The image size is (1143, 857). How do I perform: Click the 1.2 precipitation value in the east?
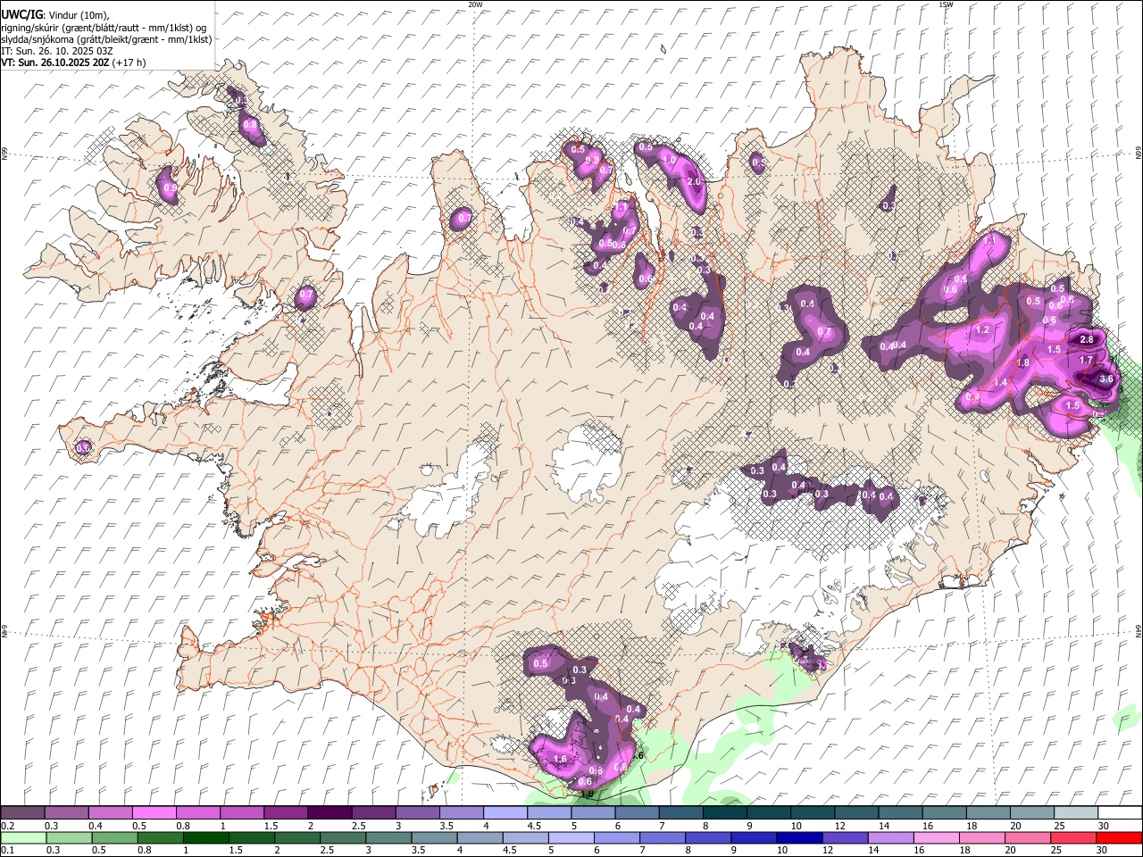[983, 330]
